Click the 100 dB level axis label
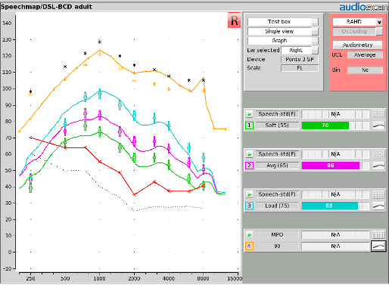 pyautogui.click(x=7, y=88)
